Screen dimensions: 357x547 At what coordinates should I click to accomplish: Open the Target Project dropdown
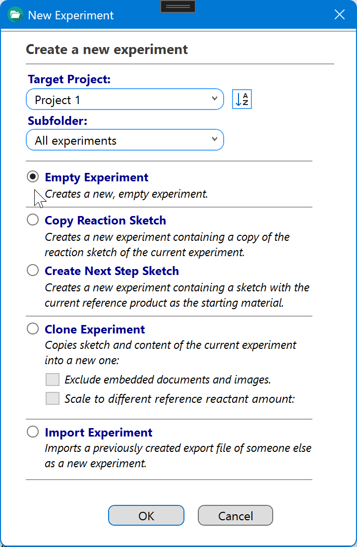click(x=215, y=99)
